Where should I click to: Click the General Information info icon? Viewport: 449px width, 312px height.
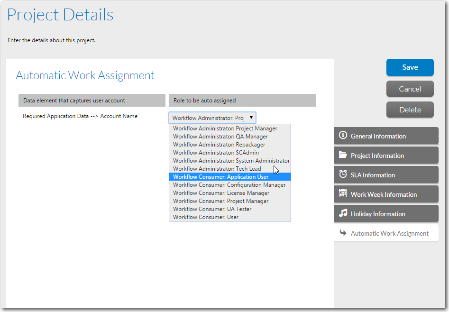343,136
